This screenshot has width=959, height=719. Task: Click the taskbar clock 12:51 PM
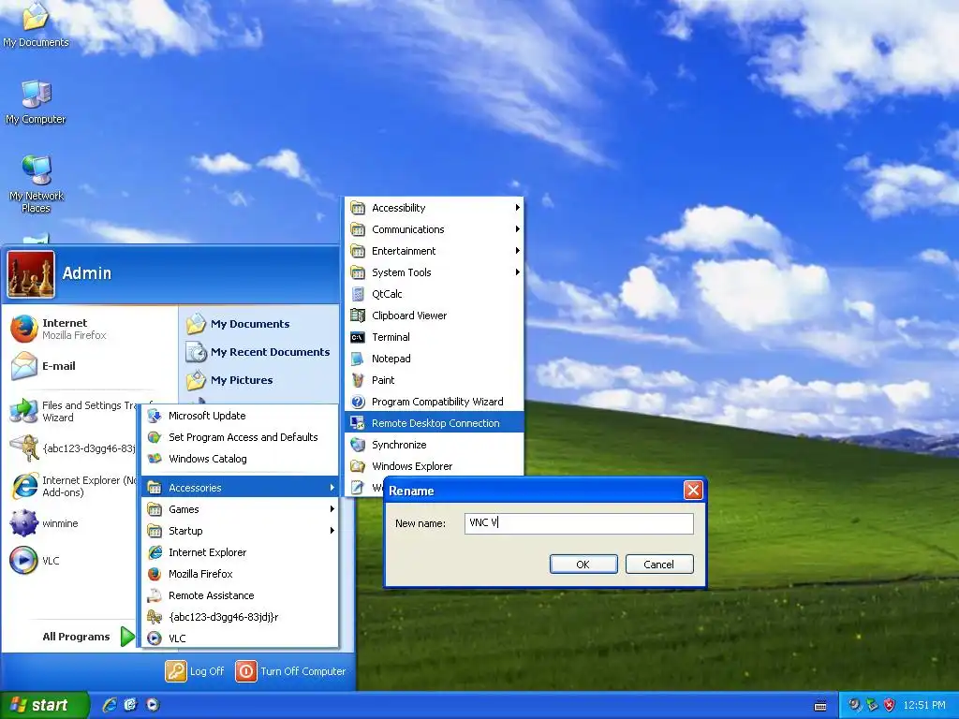click(923, 705)
